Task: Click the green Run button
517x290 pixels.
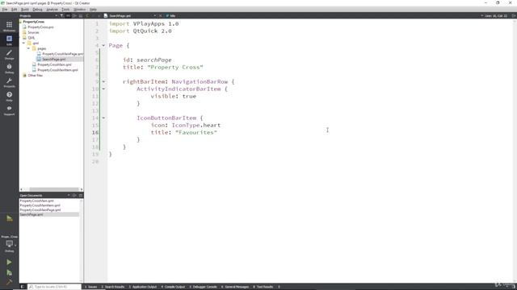Action: click(9, 262)
